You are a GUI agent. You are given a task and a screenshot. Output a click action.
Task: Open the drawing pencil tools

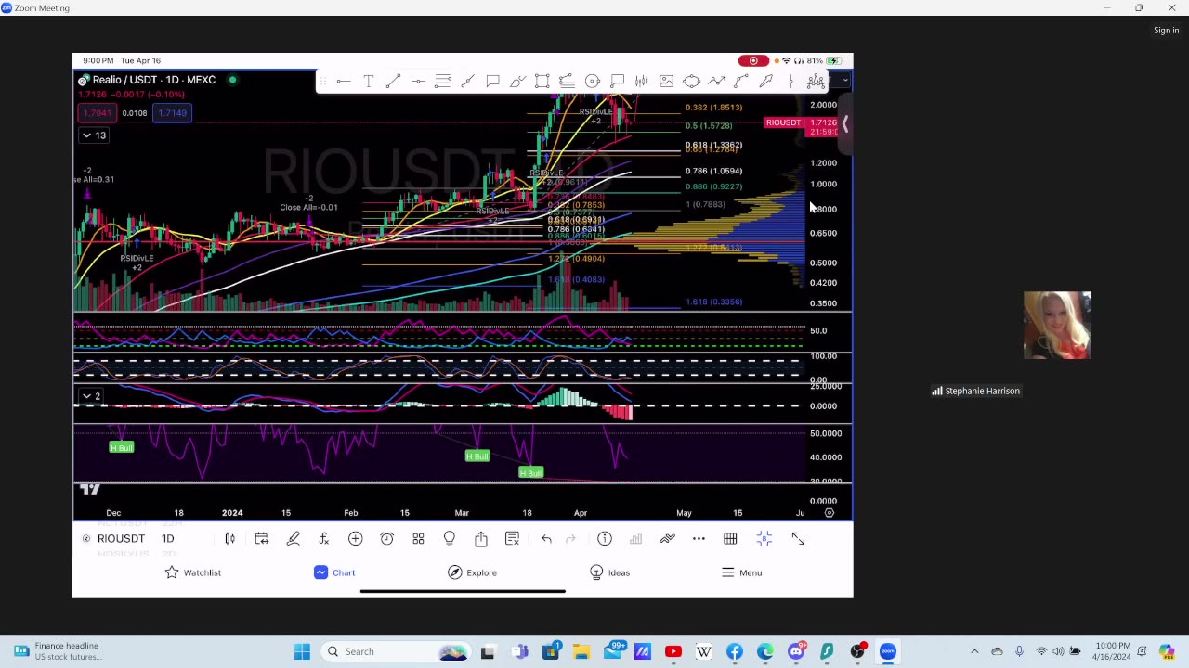point(293,539)
